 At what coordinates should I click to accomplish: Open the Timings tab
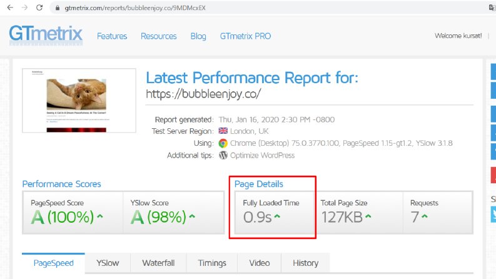pos(212,263)
